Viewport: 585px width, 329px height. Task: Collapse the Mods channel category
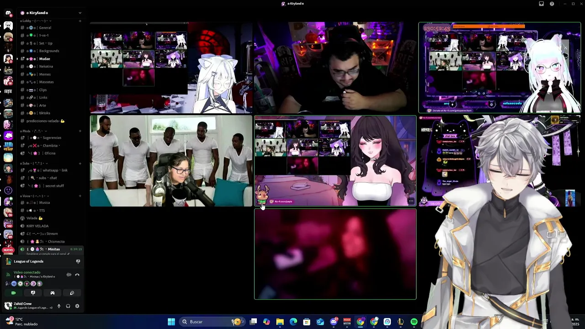point(35,131)
